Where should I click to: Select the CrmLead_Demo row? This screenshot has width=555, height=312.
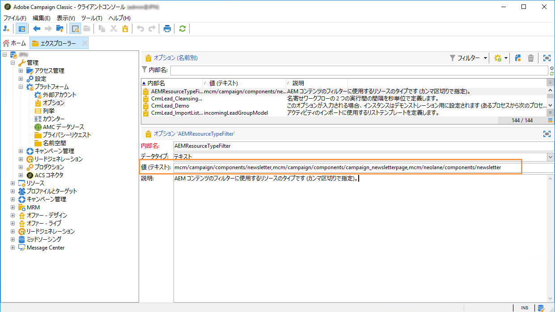point(343,106)
